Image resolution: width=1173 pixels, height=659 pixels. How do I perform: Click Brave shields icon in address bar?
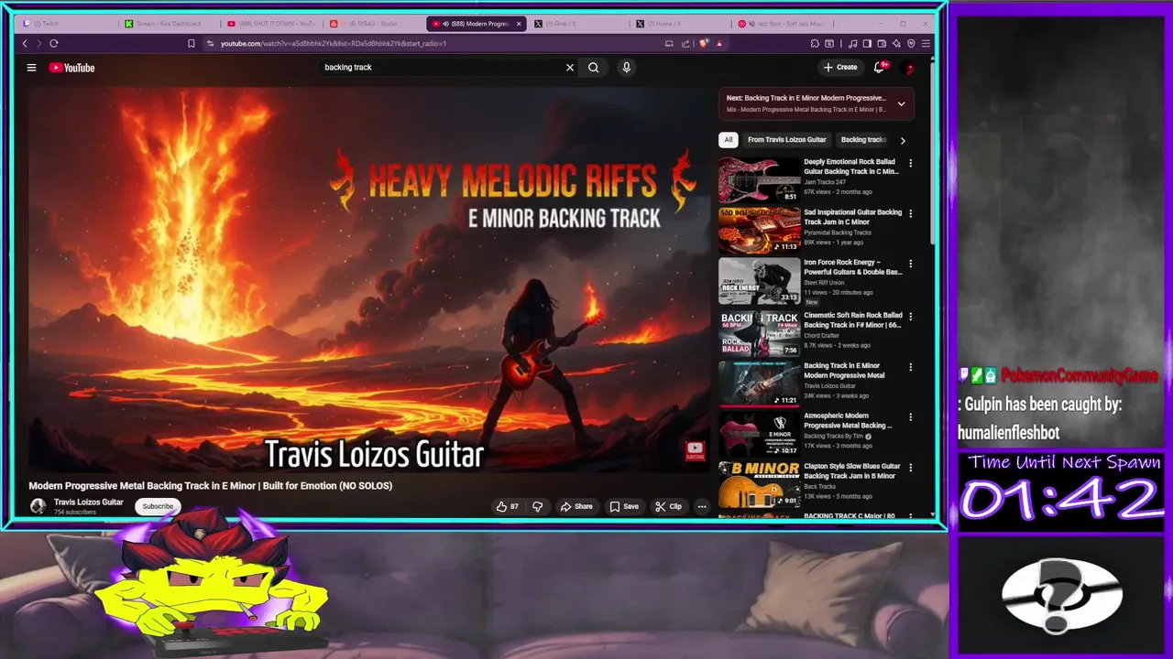pyautogui.click(x=704, y=43)
